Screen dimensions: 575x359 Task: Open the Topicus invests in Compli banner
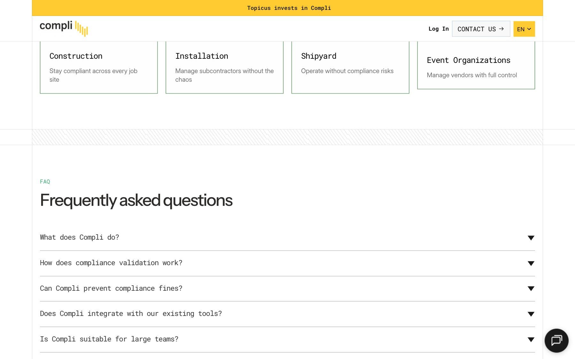pyautogui.click(x=287, y=8)
